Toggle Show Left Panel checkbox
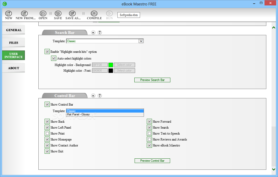Image resolution: width=278 pixels, height=177 pixels. click(47, 127)
